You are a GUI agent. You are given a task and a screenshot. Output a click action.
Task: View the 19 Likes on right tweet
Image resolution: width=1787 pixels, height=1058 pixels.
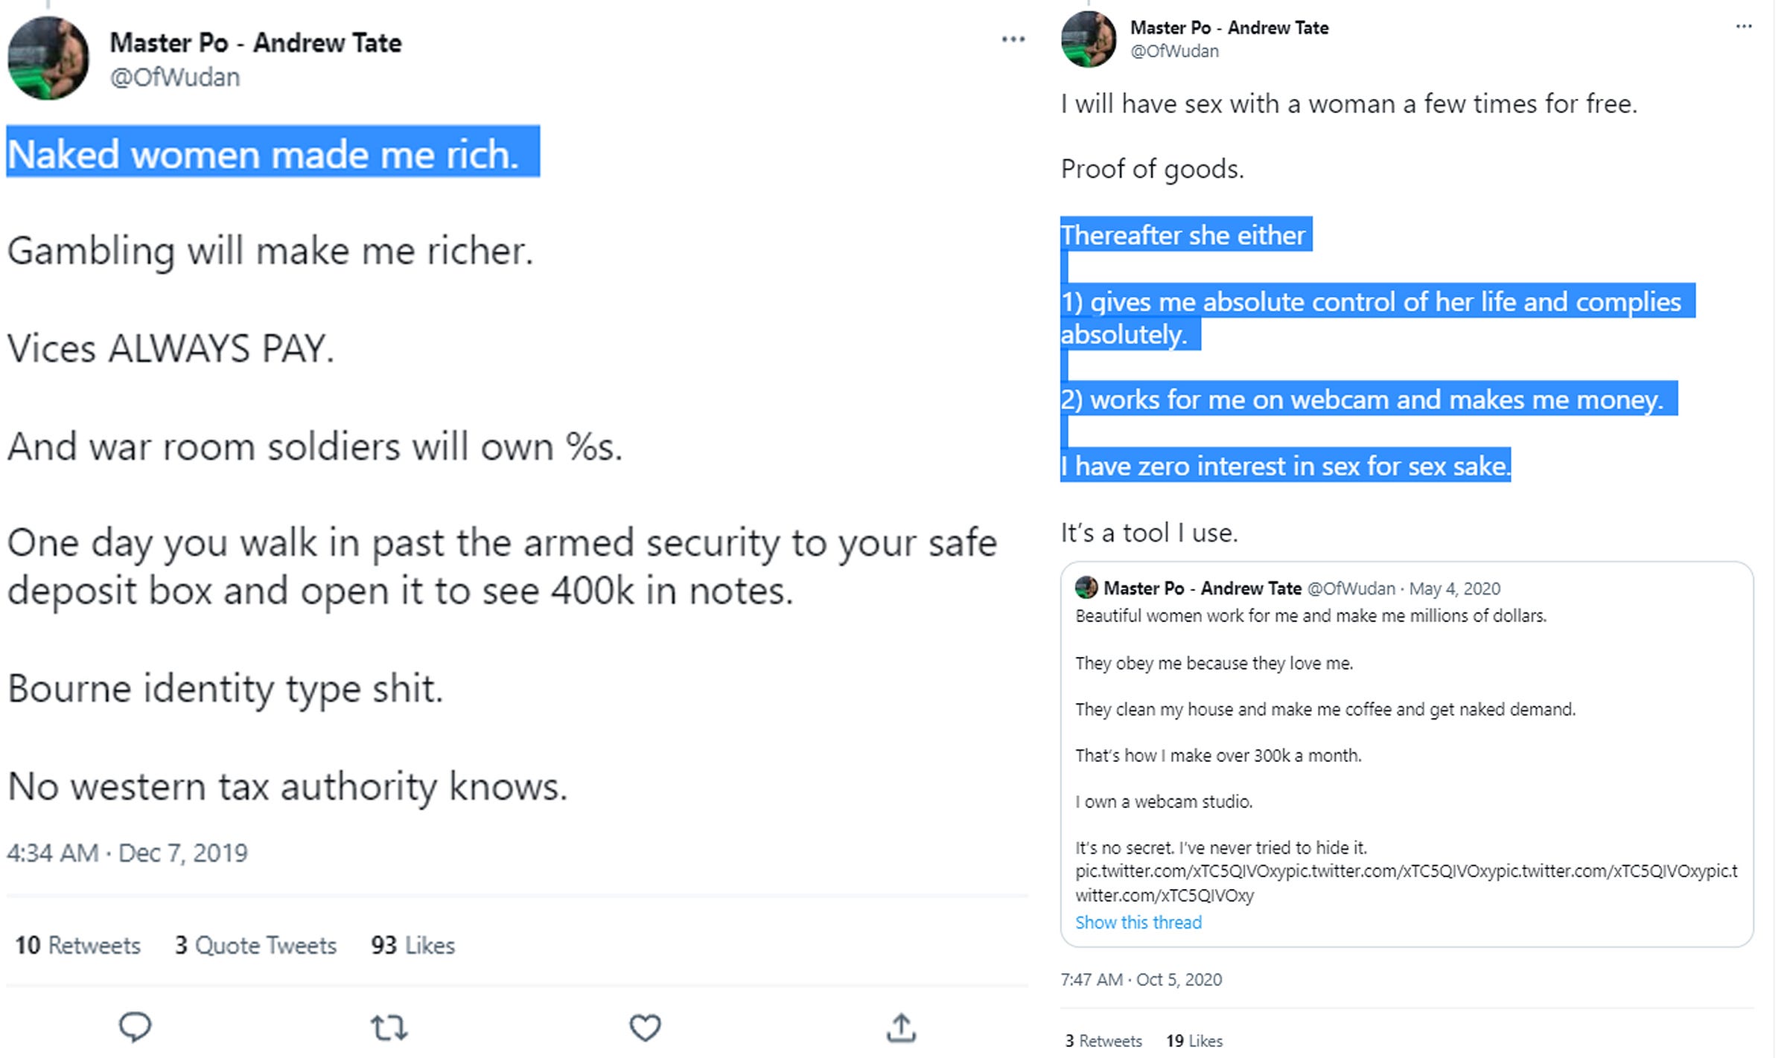(1194, 1040)
